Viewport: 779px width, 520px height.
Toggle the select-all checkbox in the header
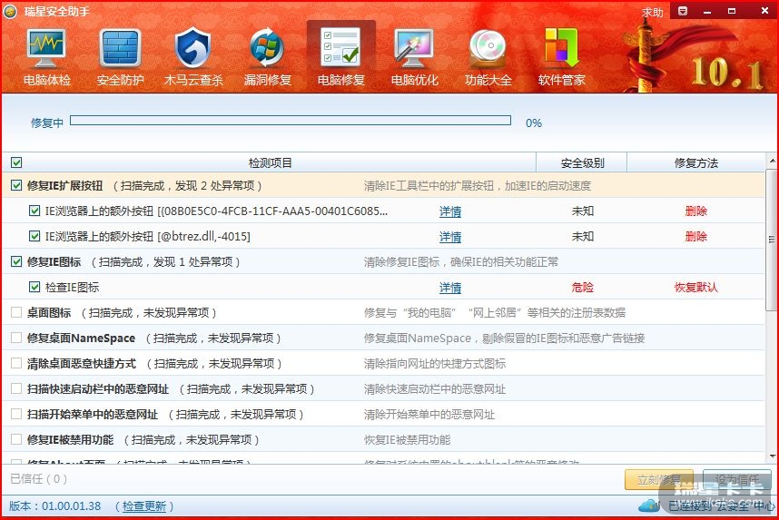click(x=16, y=162)
